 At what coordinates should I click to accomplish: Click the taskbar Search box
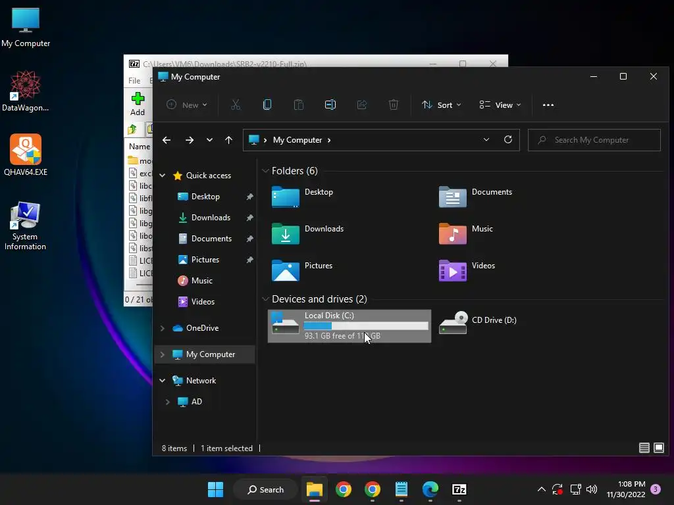tap(265, 489)
